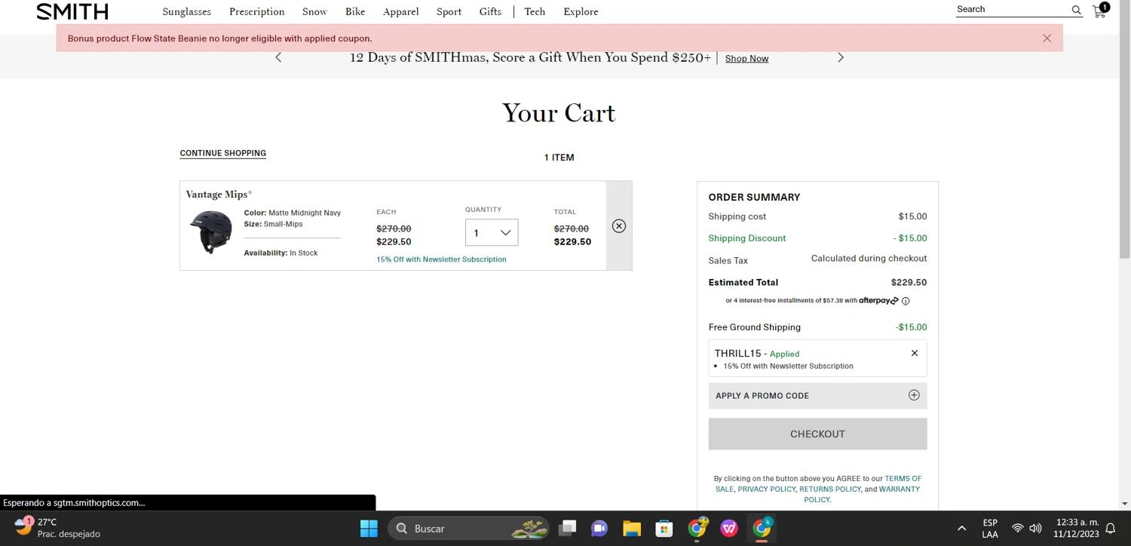Image resolution: width=1131 pixels, height=546 pixels.
Task: Click the SMITH logo
Action: pos(72,11)
